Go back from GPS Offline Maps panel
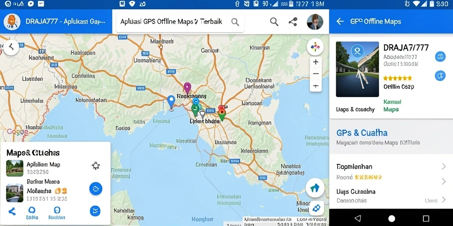This screenshot has height=226, width=453. click(x=340, y=21)
